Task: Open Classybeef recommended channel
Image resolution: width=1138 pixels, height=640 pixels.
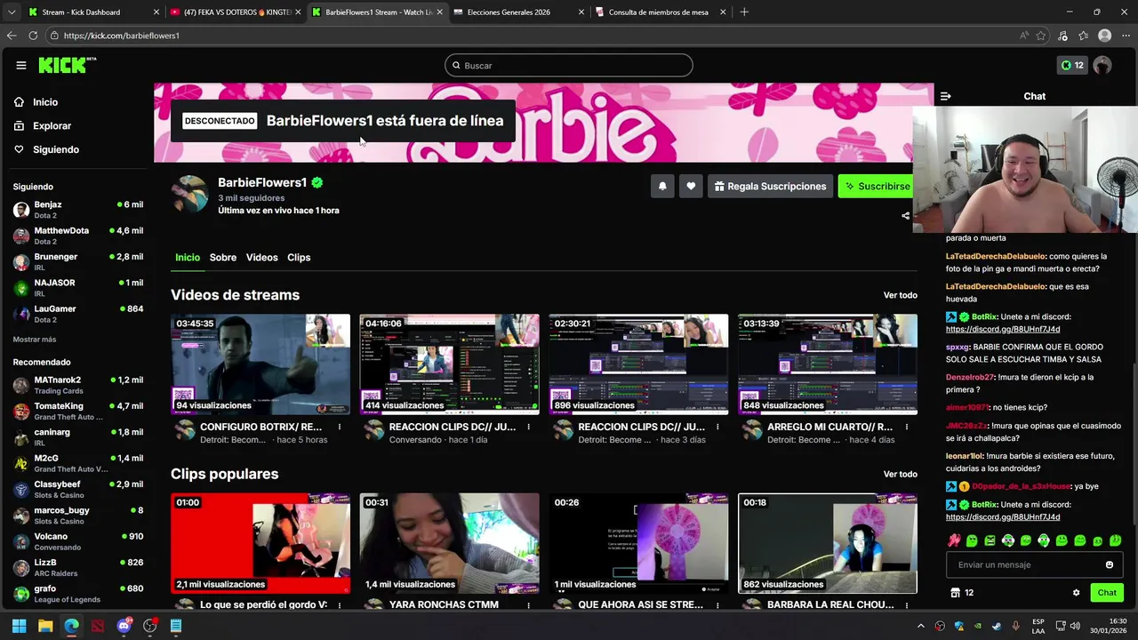Action: click(77, 489)
